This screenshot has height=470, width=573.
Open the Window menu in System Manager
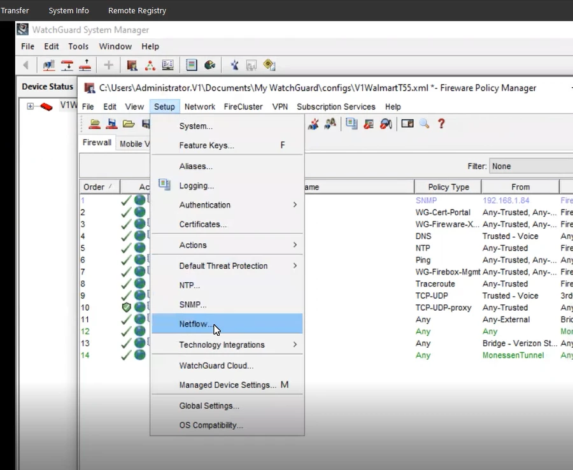tap(115, 46)
